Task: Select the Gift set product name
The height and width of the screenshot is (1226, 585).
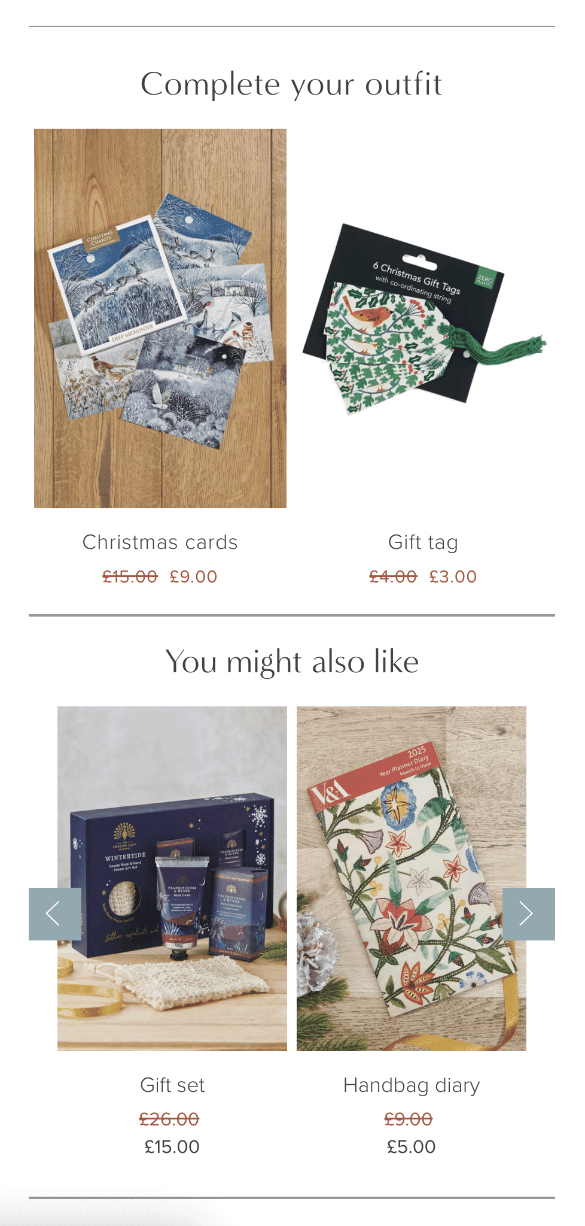Action: (172, 1085)
